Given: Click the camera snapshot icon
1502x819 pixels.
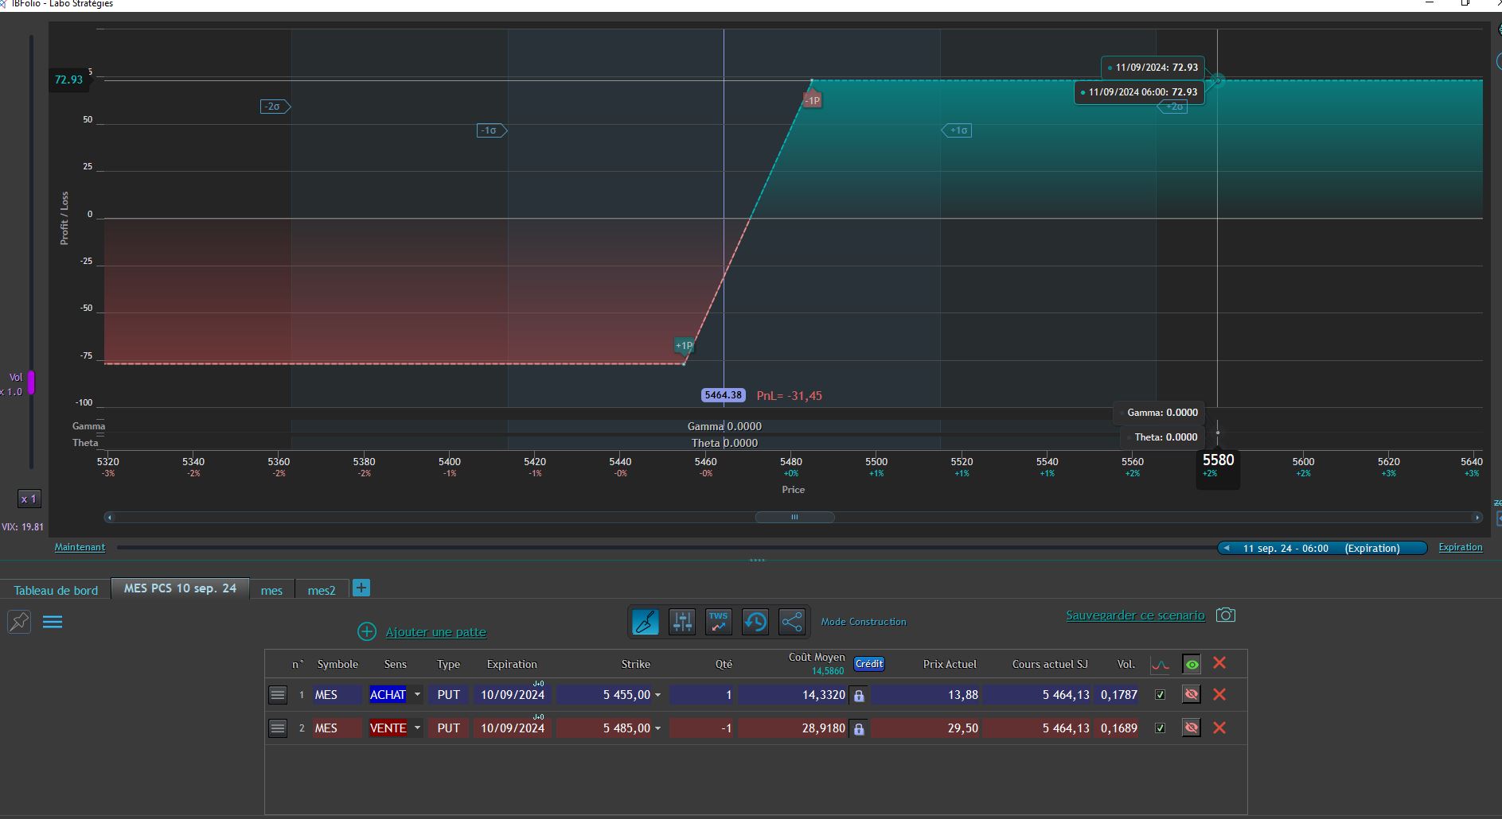Looking at the screenshot, I should click(1226, 615).
